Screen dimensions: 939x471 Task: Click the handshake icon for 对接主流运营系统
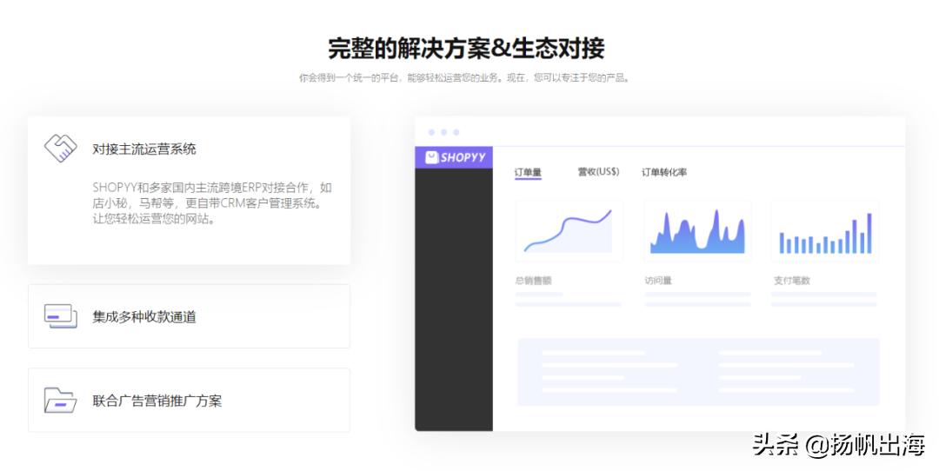click(61, 148)
